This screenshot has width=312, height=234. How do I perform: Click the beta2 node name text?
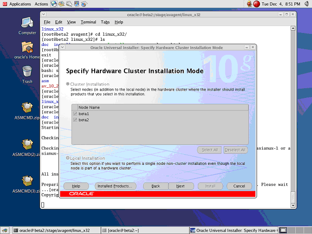pos(84,120)
